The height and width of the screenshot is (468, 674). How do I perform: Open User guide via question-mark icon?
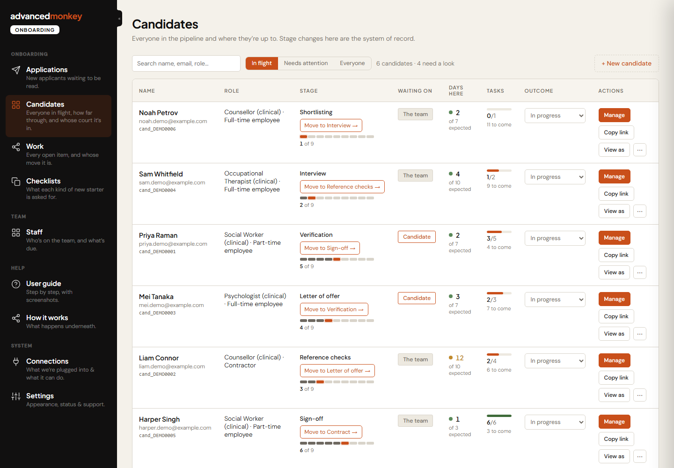(16, 284)
